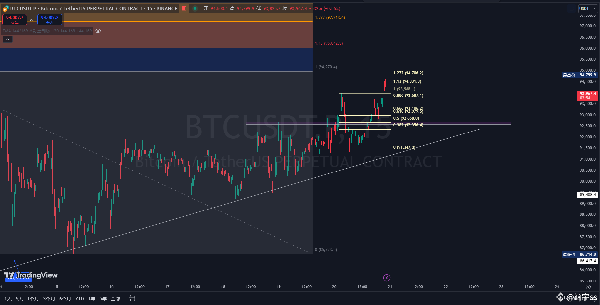The image size is (600, 305).
Task: Open the chart settings gear on the price scale
Action: 588,287
